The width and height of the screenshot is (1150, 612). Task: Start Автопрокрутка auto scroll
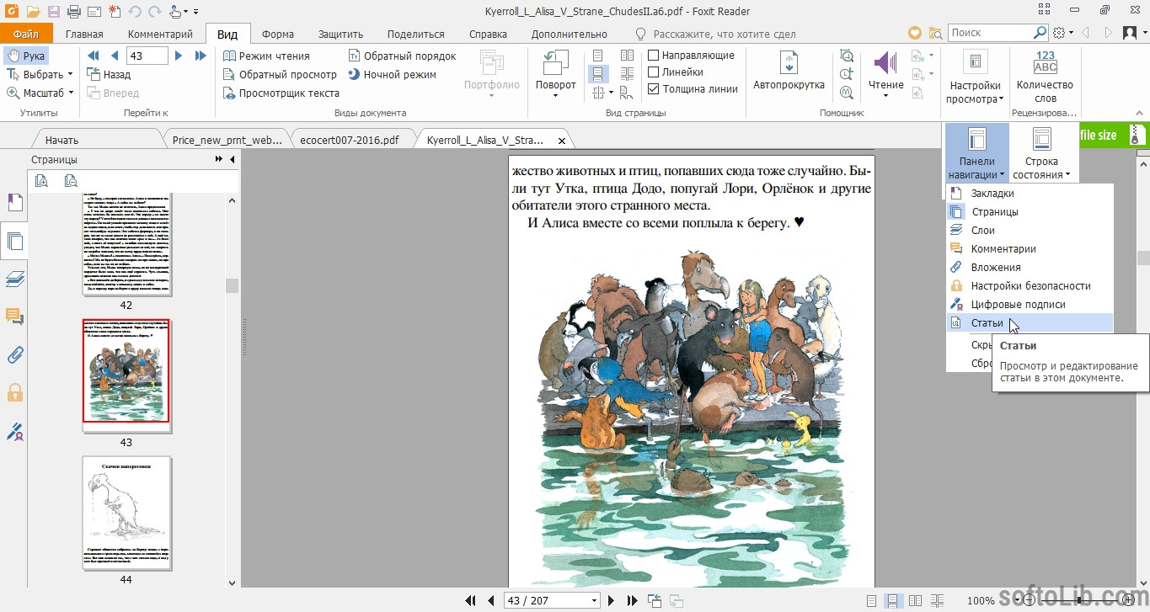pyautogui.click(x=789, y=72)
